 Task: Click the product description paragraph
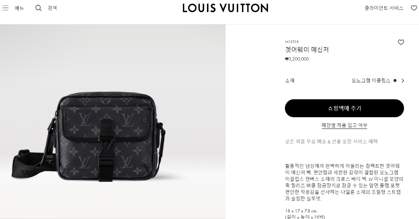tap(344, 182)
